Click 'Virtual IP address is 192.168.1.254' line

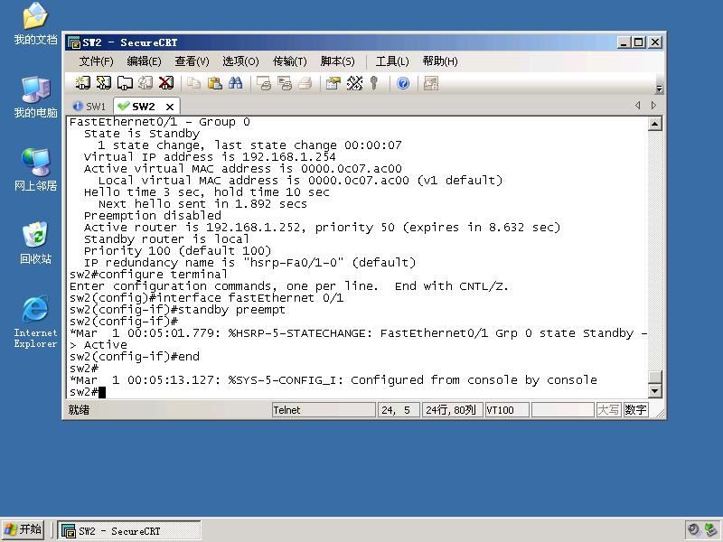(x=210, y=156)
